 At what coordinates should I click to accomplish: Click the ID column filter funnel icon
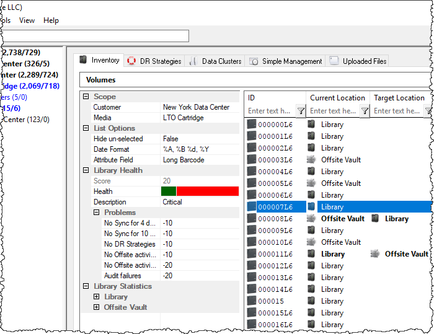tap(301, 112)
